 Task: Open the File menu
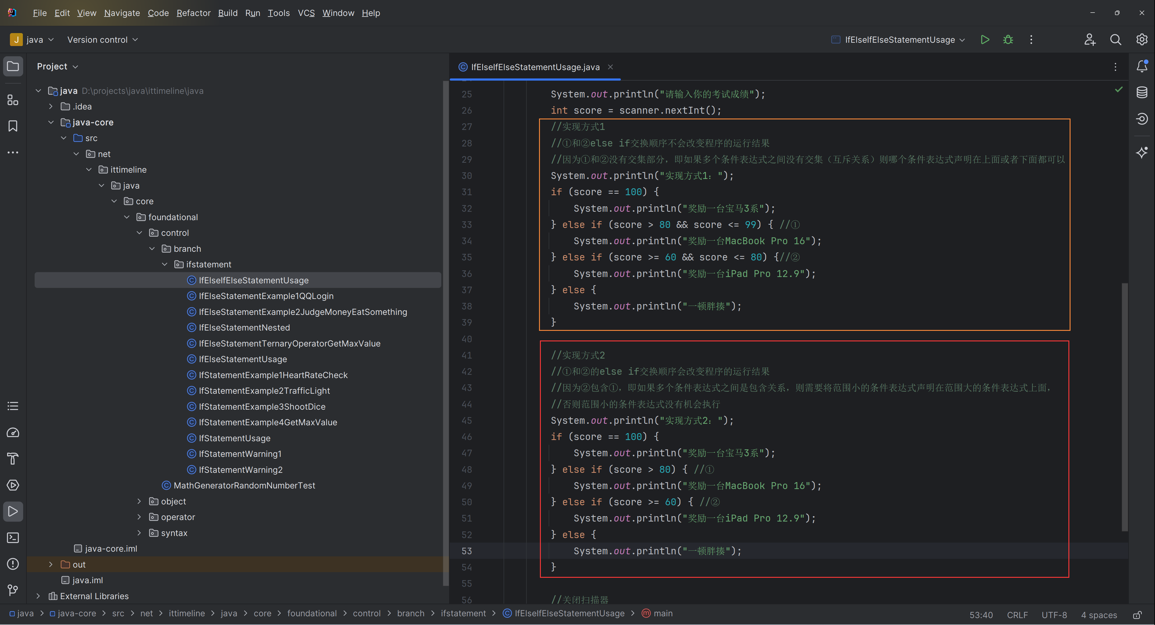pyautogui.click(x=39, y=13)
